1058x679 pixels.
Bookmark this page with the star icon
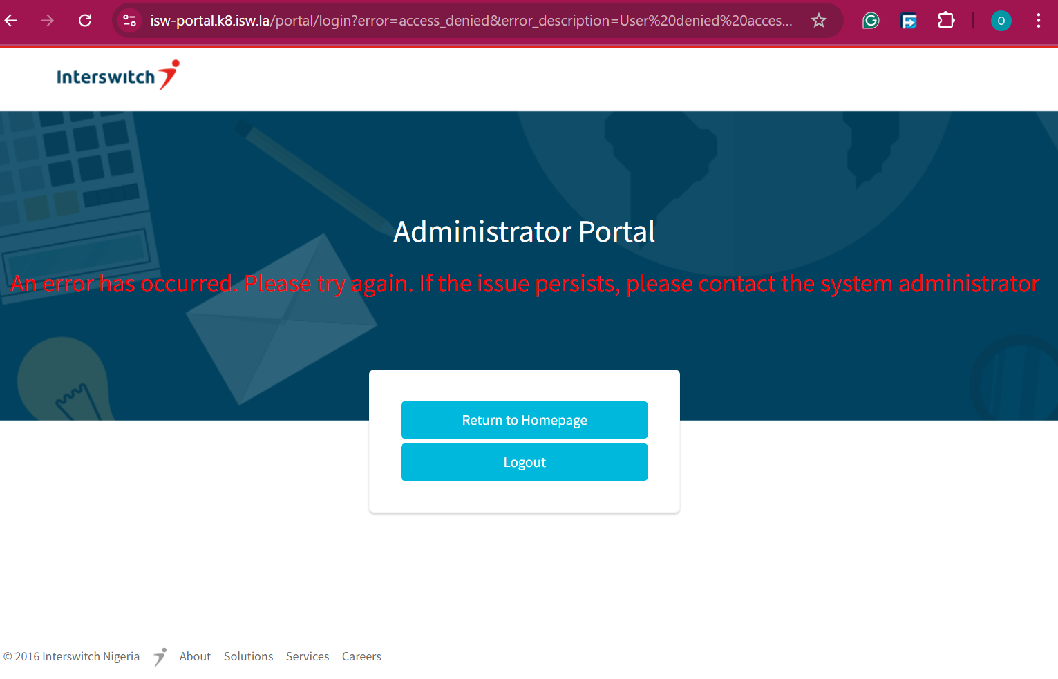pos(819,21)
